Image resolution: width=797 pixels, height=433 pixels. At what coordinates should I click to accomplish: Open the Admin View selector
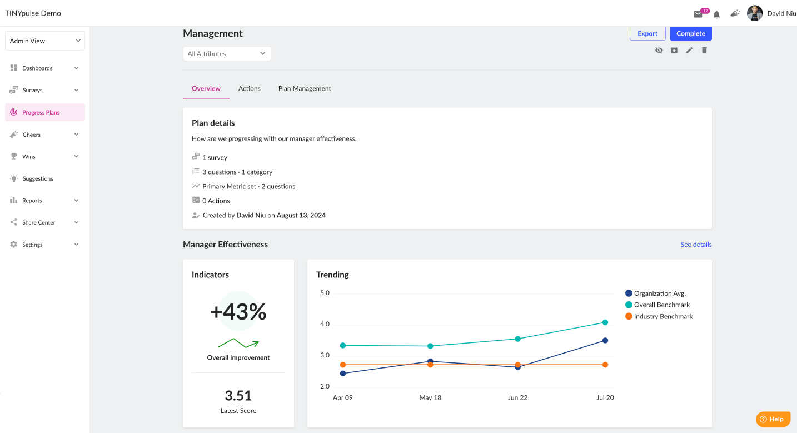click(x=45, y=41)
